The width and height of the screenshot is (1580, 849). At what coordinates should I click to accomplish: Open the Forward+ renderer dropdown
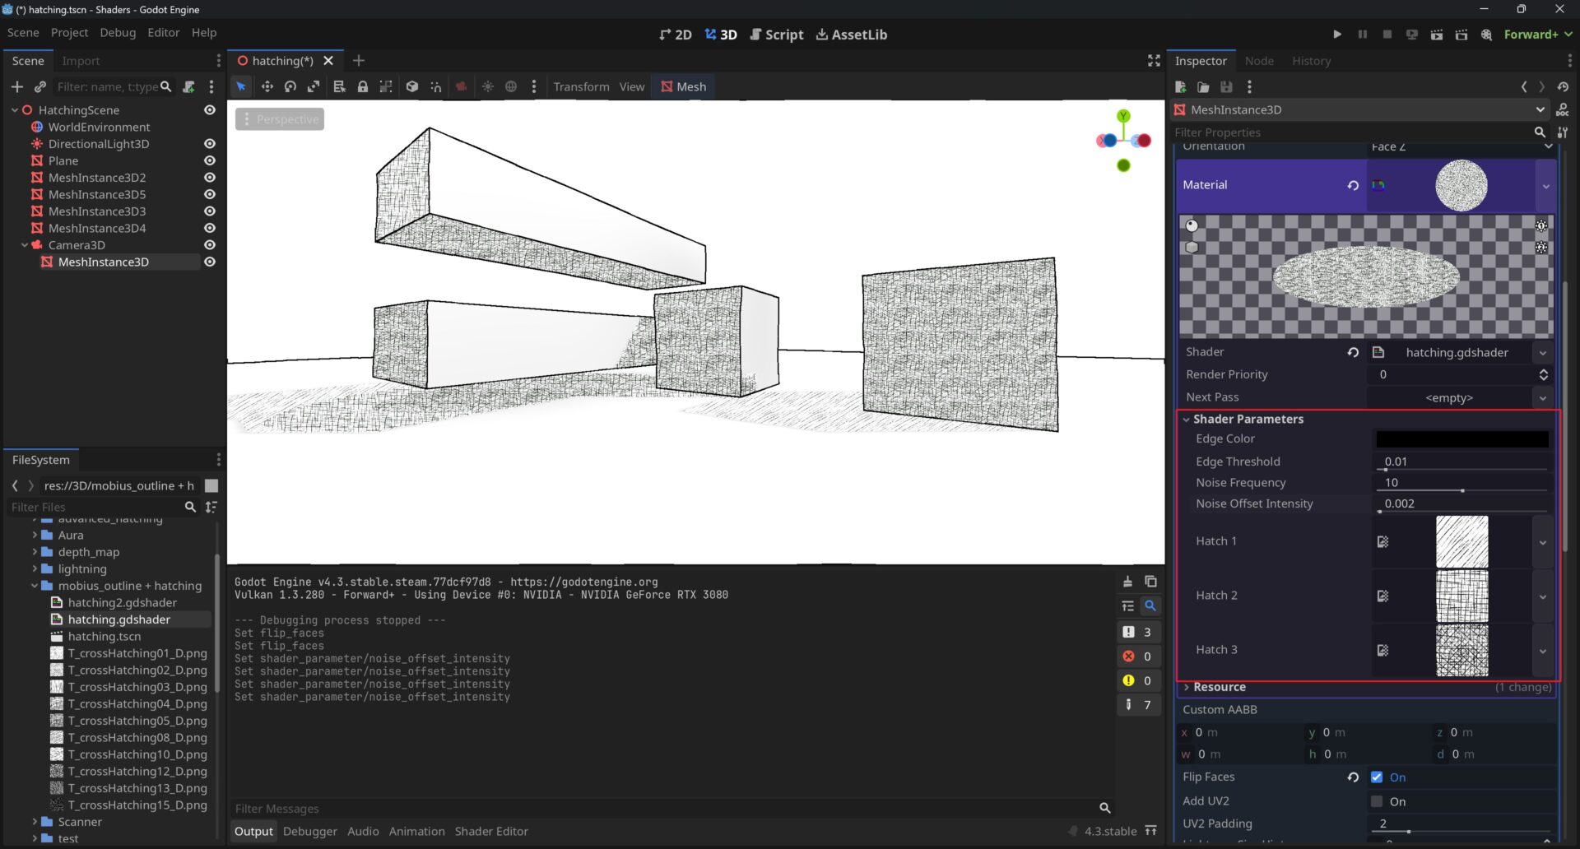1538,34
